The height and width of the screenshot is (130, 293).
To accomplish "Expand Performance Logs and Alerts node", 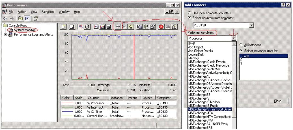I will 6,35.
